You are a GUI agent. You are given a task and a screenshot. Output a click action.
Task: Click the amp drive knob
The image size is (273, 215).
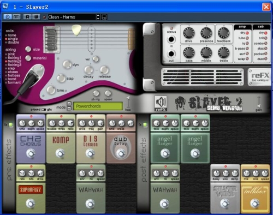pos(189,33)
